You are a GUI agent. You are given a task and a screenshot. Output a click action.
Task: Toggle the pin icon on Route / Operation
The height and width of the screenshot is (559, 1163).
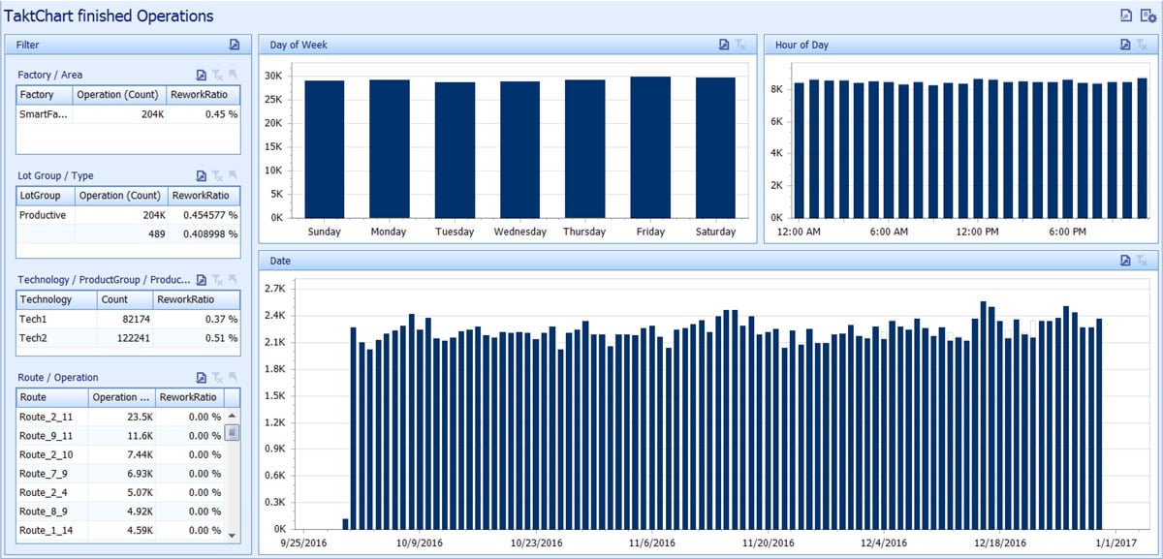tap(233, 377)
